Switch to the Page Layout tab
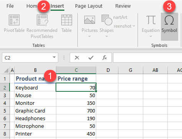Screen dimensions: 182x139 tap(89, 6)
